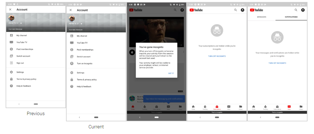Switch to the Messages tab
Image resolution: width=314 pixels, height=134 pixels.
(x=262, y=17)
